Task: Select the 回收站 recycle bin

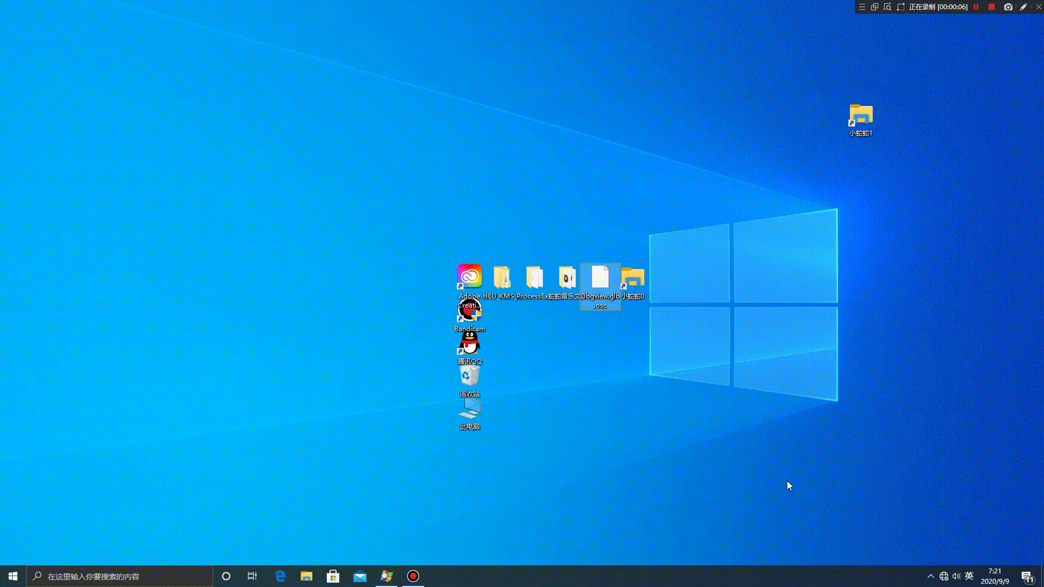Action: [469, 376]
